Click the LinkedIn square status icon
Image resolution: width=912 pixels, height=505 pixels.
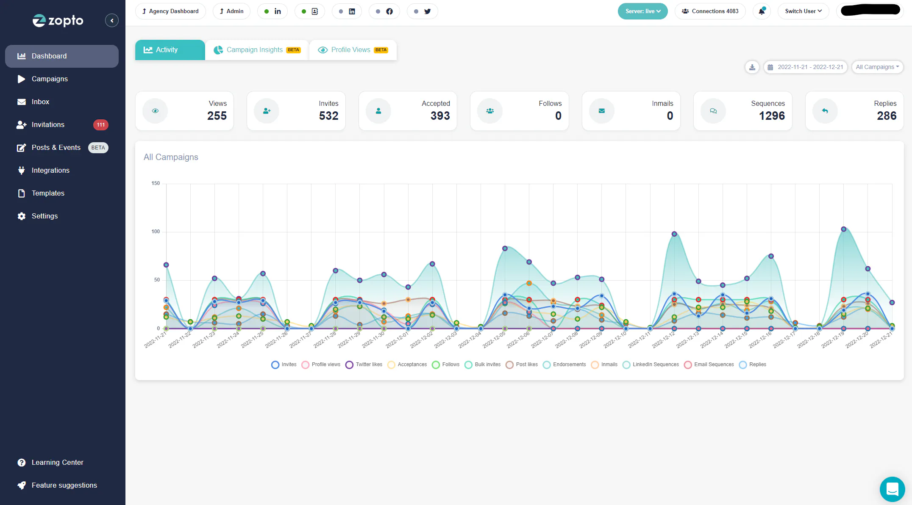347,11
